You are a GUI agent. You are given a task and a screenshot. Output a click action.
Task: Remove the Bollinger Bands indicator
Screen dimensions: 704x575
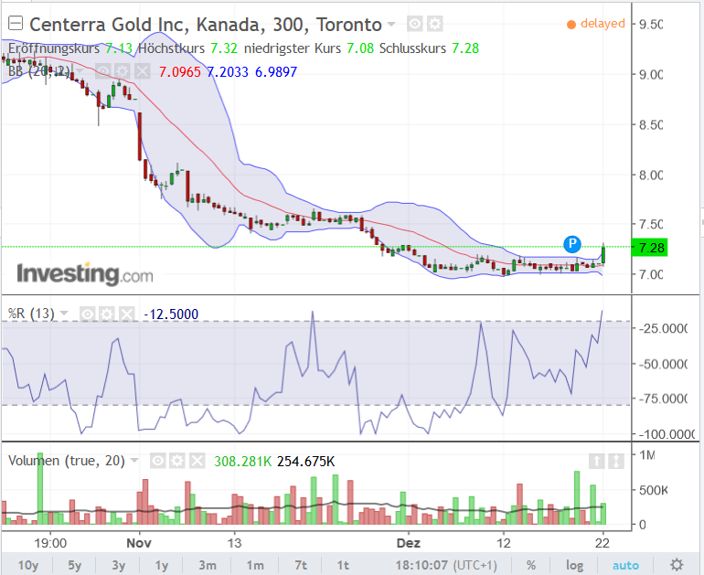(x=143, y=71)
